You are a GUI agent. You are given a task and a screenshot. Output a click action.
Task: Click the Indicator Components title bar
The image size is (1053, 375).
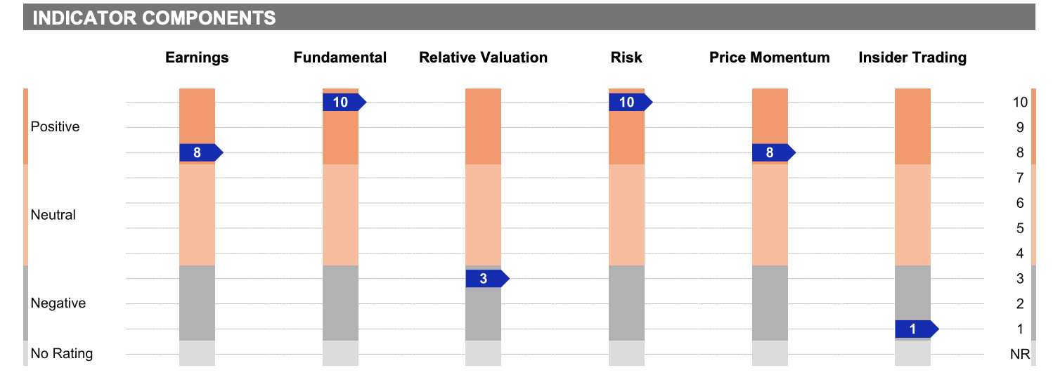point(529,17)
